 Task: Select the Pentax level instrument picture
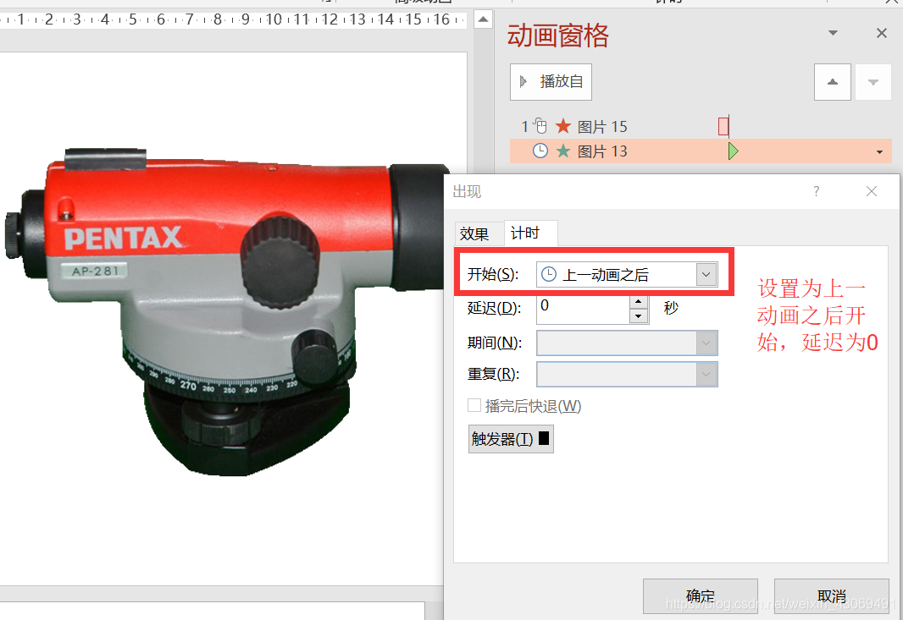(224, 310)
